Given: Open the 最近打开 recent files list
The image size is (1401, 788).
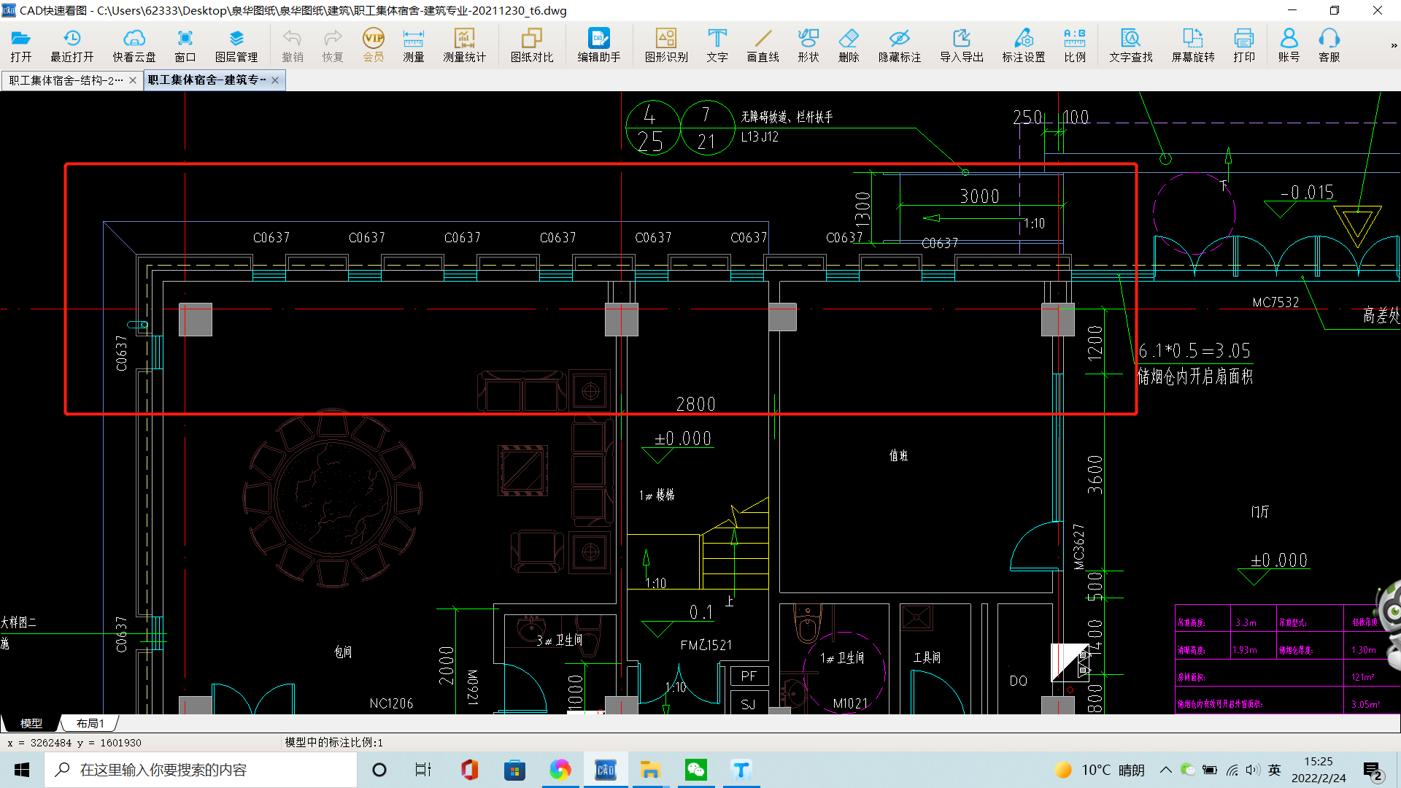Looking at the screenshot, I should (72, 45).
